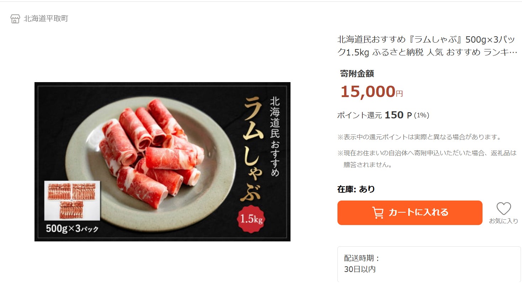Click the point restitution disclaimer note

click(x=418, y=137)
